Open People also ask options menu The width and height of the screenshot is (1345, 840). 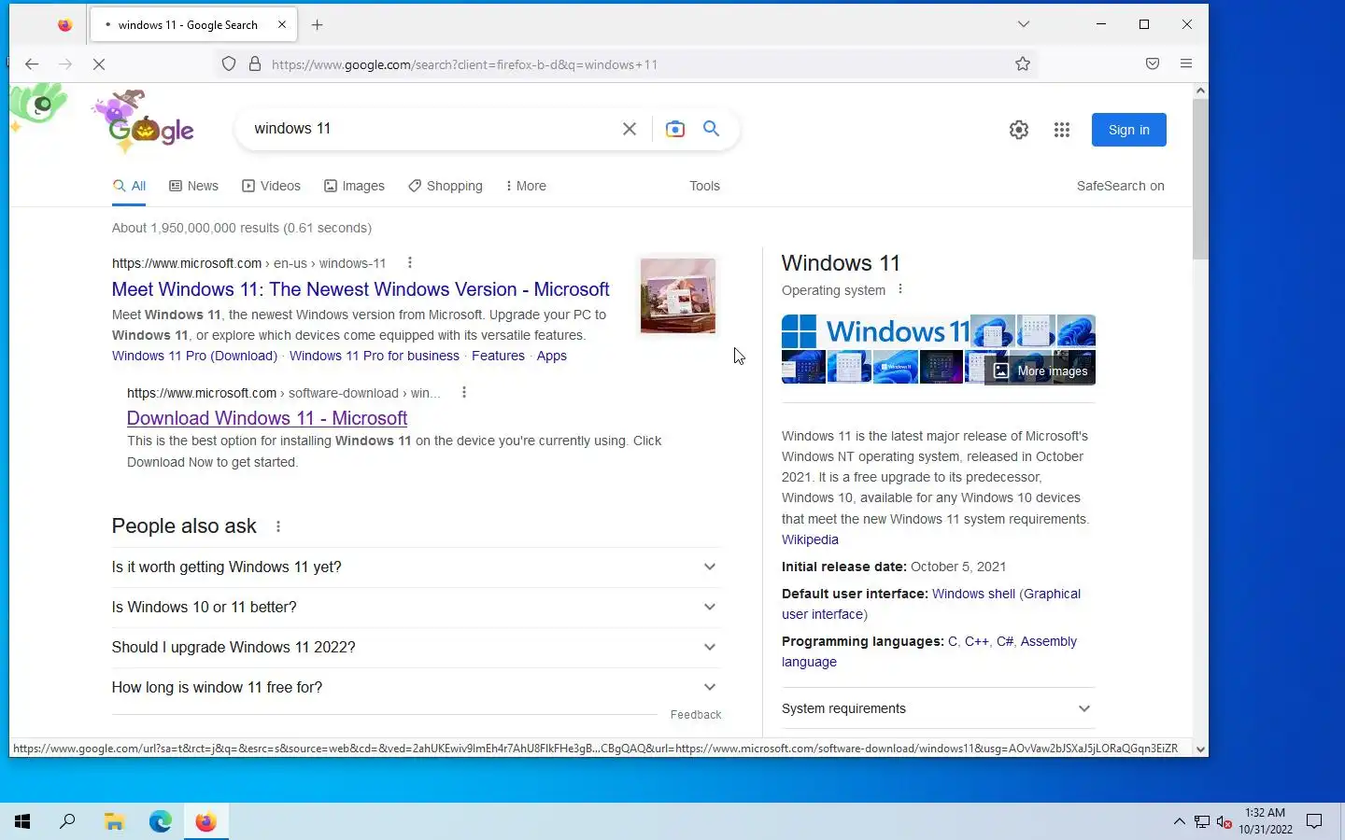click(x=278, y=526)
